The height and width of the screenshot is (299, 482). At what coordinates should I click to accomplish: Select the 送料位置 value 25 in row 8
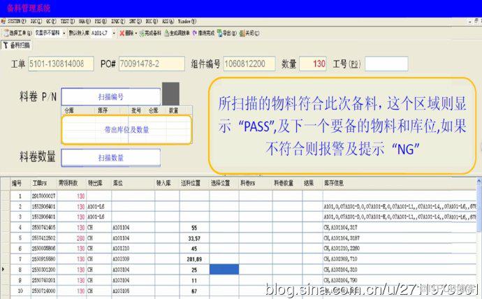tap(194, 270)
